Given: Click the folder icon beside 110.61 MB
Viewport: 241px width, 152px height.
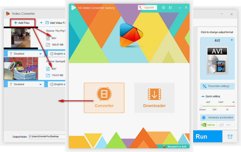Looking at the screenshot, I should click(48, 75).
